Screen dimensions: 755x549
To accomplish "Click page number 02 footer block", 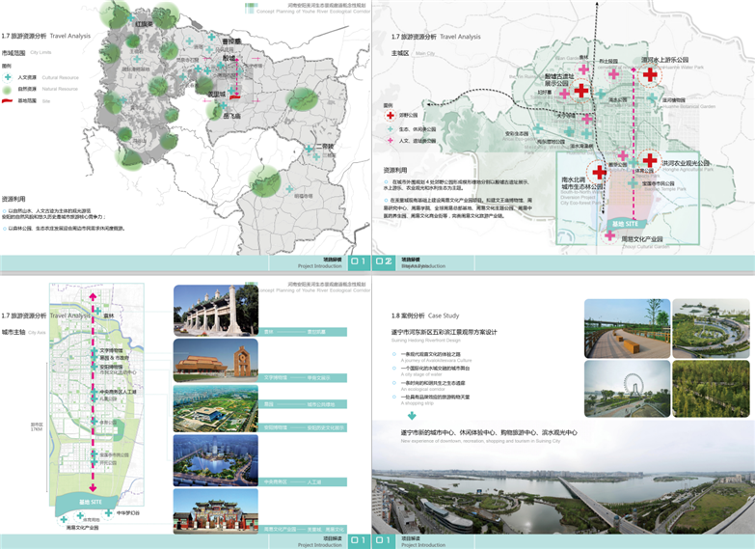I will pos(384,261).
